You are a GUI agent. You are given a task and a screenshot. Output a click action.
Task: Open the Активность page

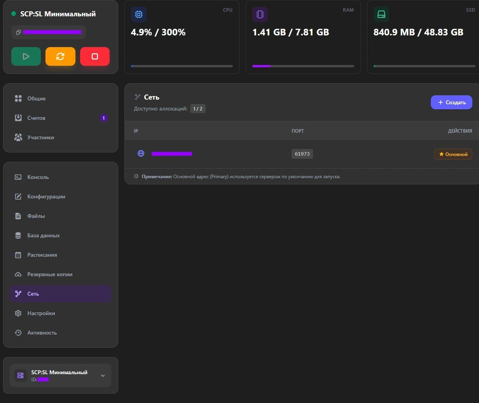pos(61,333)
